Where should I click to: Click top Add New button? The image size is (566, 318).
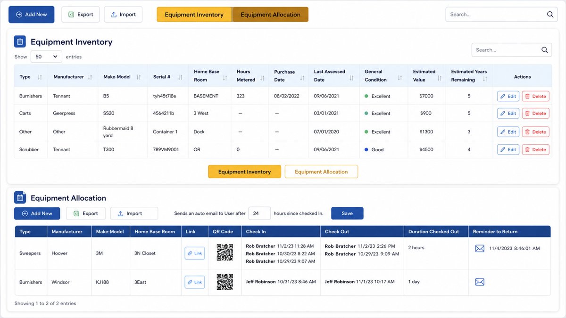point(32,15)
